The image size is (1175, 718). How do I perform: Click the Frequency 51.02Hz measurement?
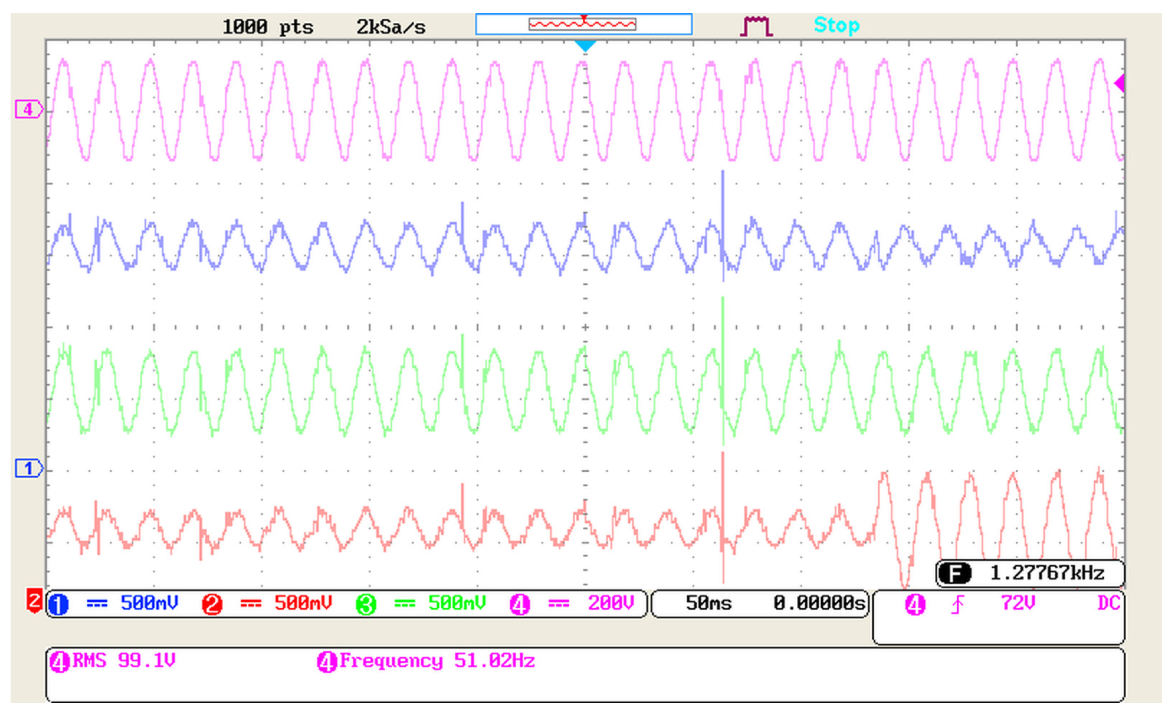click(x=427, y=661)
